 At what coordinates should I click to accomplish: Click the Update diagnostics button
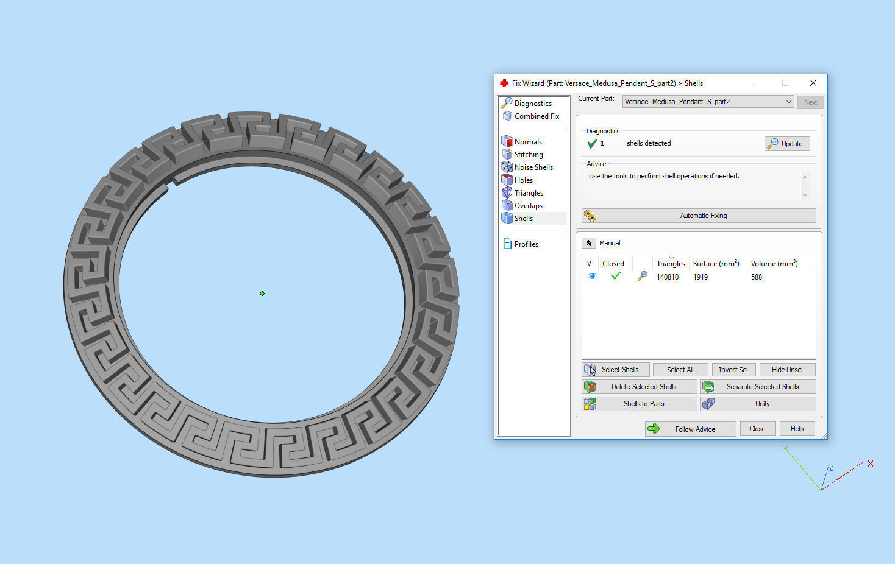pyautogui.click(x=787, y=144)
